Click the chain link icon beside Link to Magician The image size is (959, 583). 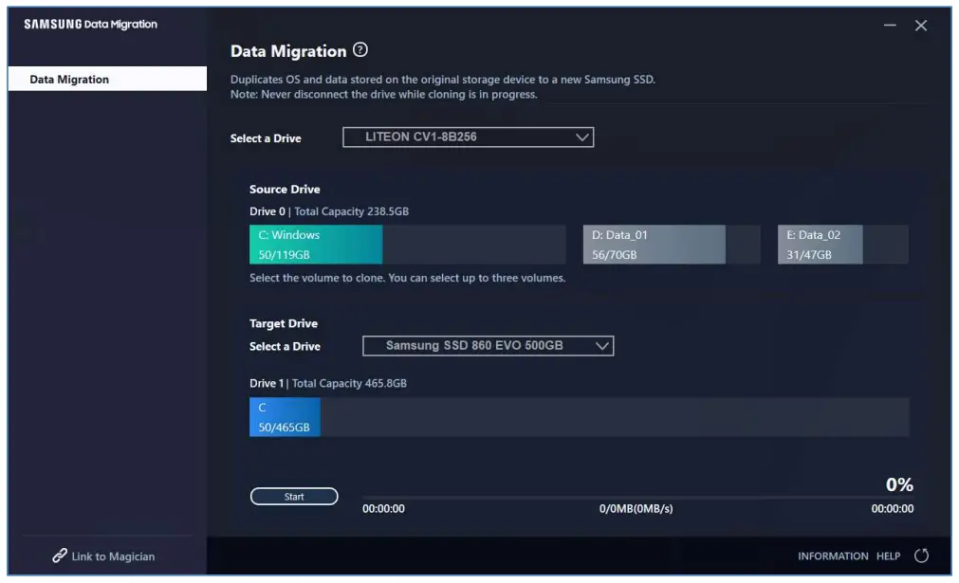(x=58, y=556)
